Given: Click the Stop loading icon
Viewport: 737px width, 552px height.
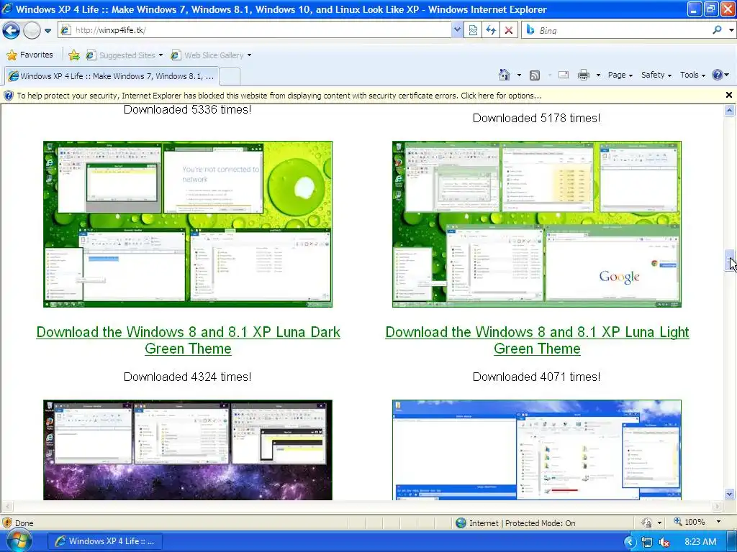Looking at the screenshot, I should [509, 30].
